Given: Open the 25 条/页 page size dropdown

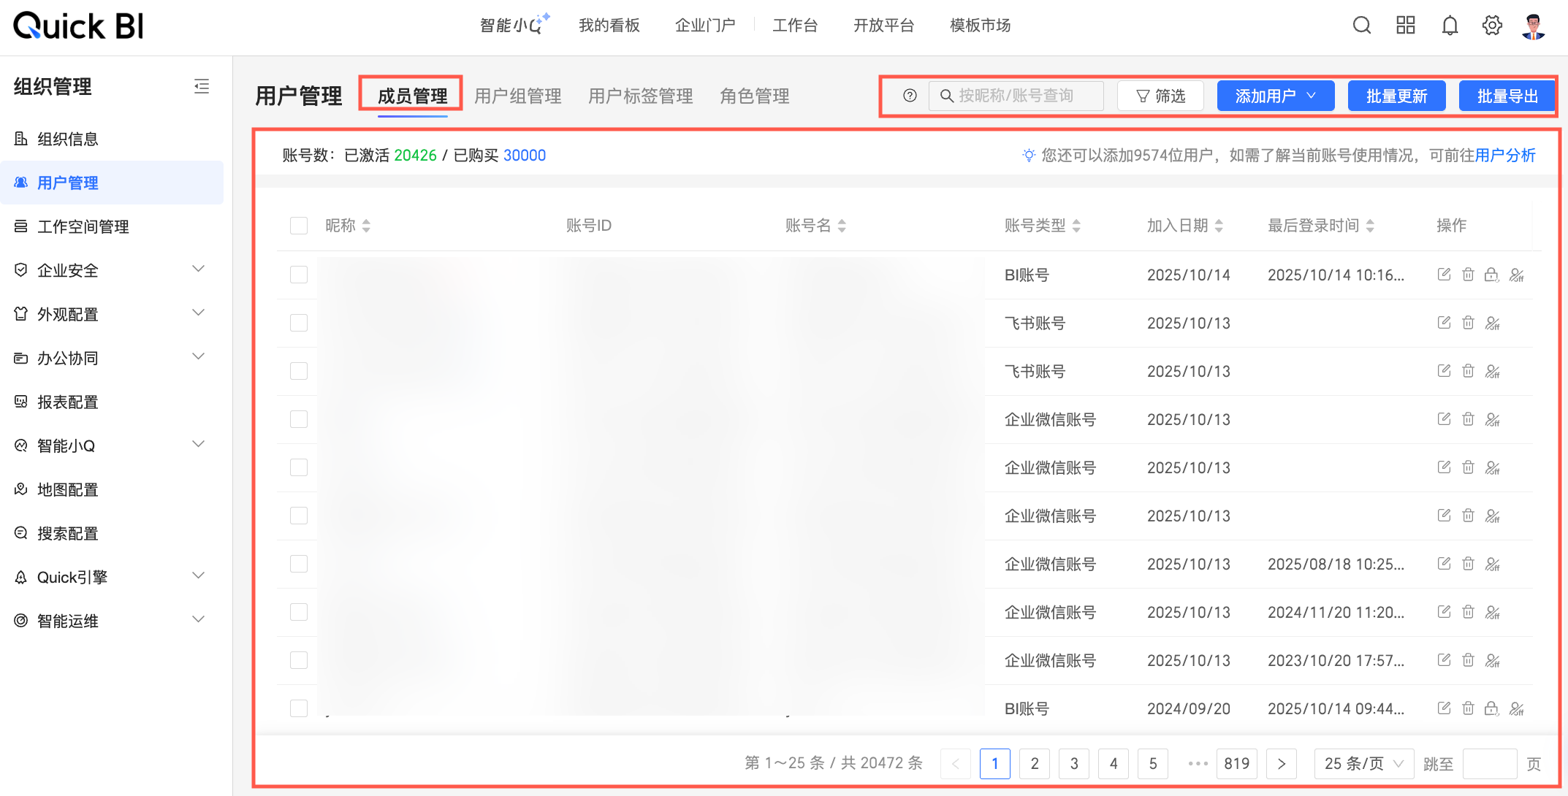Looking at the screenshot, I should tap(1363, 763).
